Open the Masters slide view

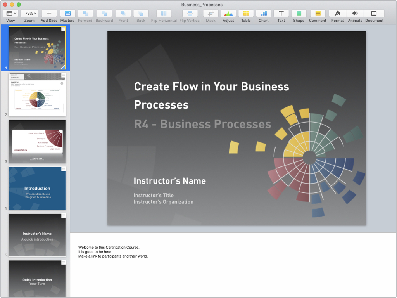pos(67,14)
